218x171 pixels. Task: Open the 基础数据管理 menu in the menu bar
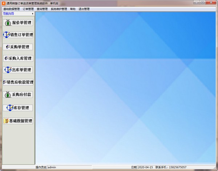[11, 9]
